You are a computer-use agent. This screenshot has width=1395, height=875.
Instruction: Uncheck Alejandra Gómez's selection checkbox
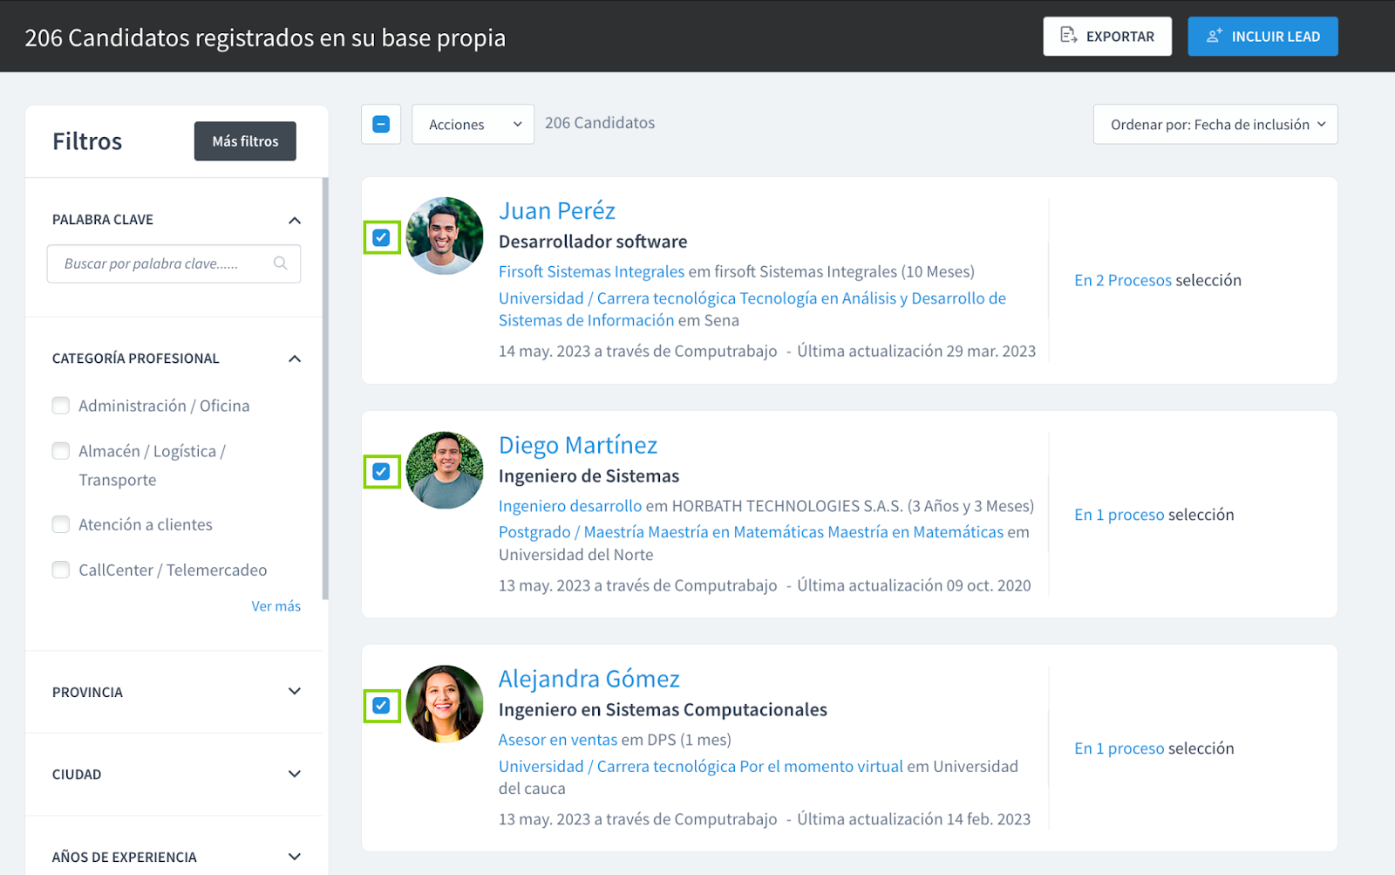pyautogui.click(x=381, y=706)
